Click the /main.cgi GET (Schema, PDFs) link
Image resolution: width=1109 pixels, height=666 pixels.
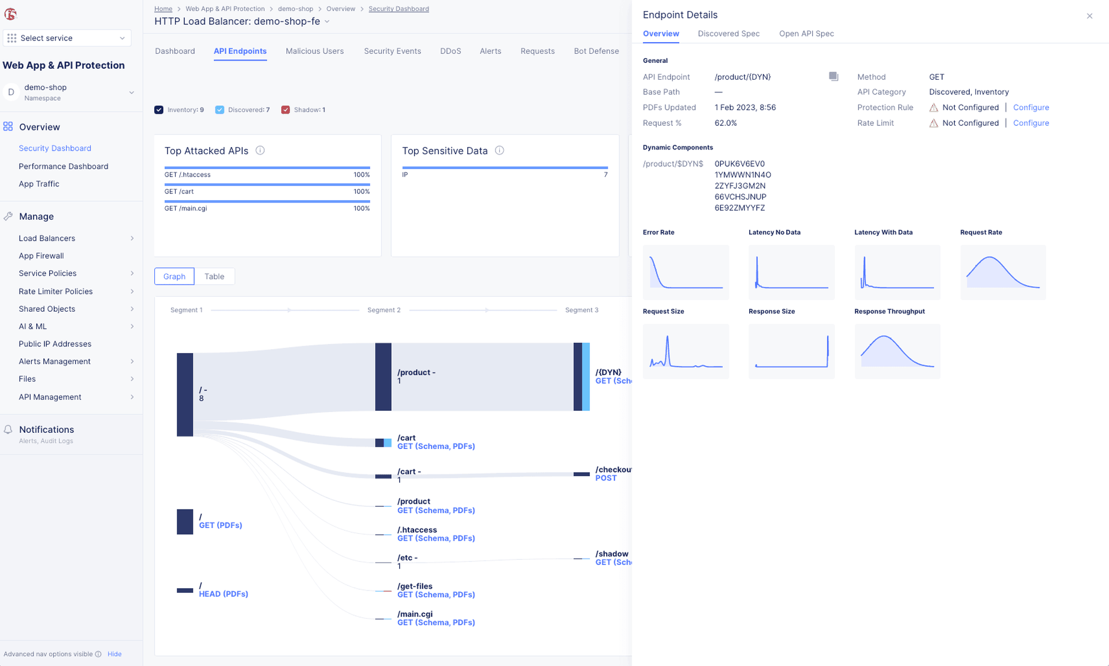436,623
